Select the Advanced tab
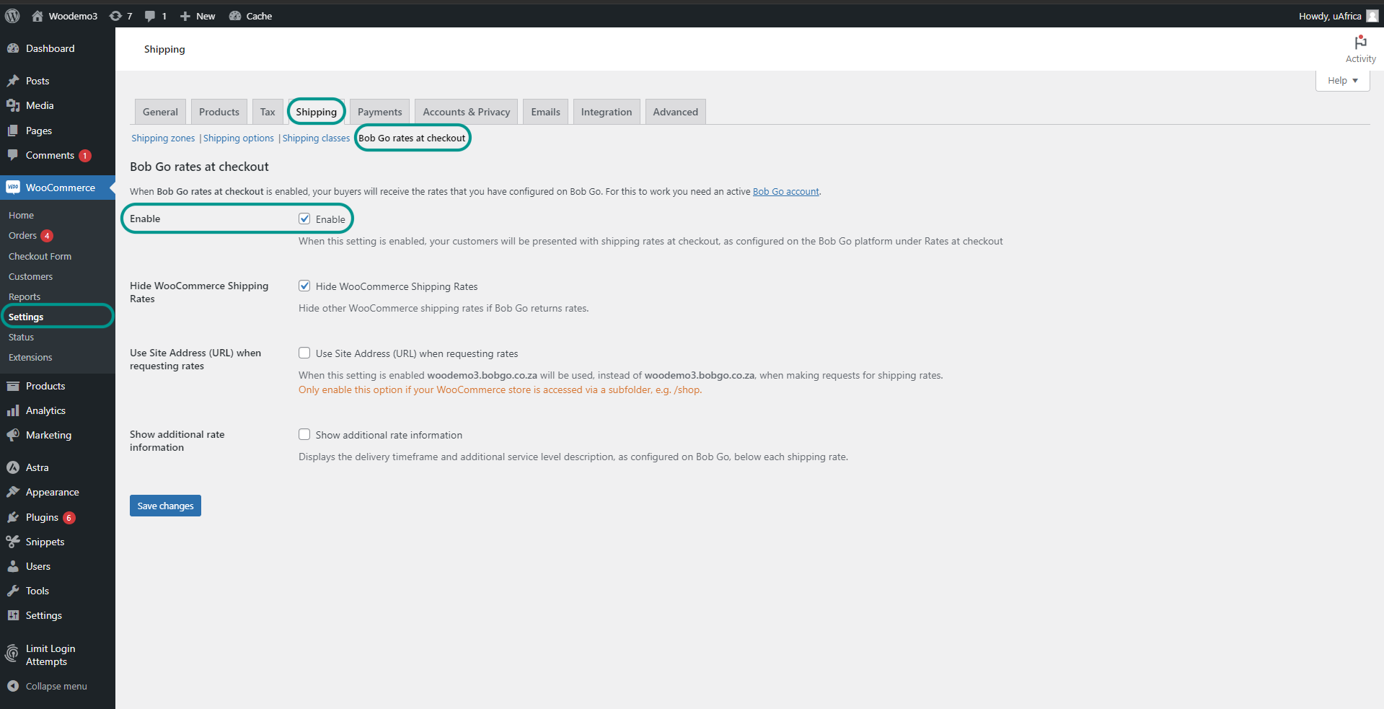Screen dimensions: 1384x709 676,112
